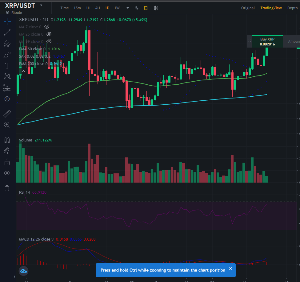Image resolution: width=300 pixels, height=282 pixels.
Task: Toggle visibility of MA 25 indicator
Action: pos(49,34)
